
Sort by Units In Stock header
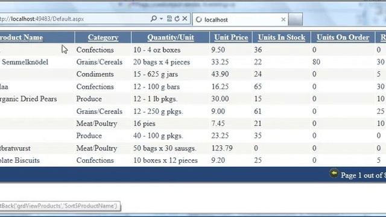(282, 37)
